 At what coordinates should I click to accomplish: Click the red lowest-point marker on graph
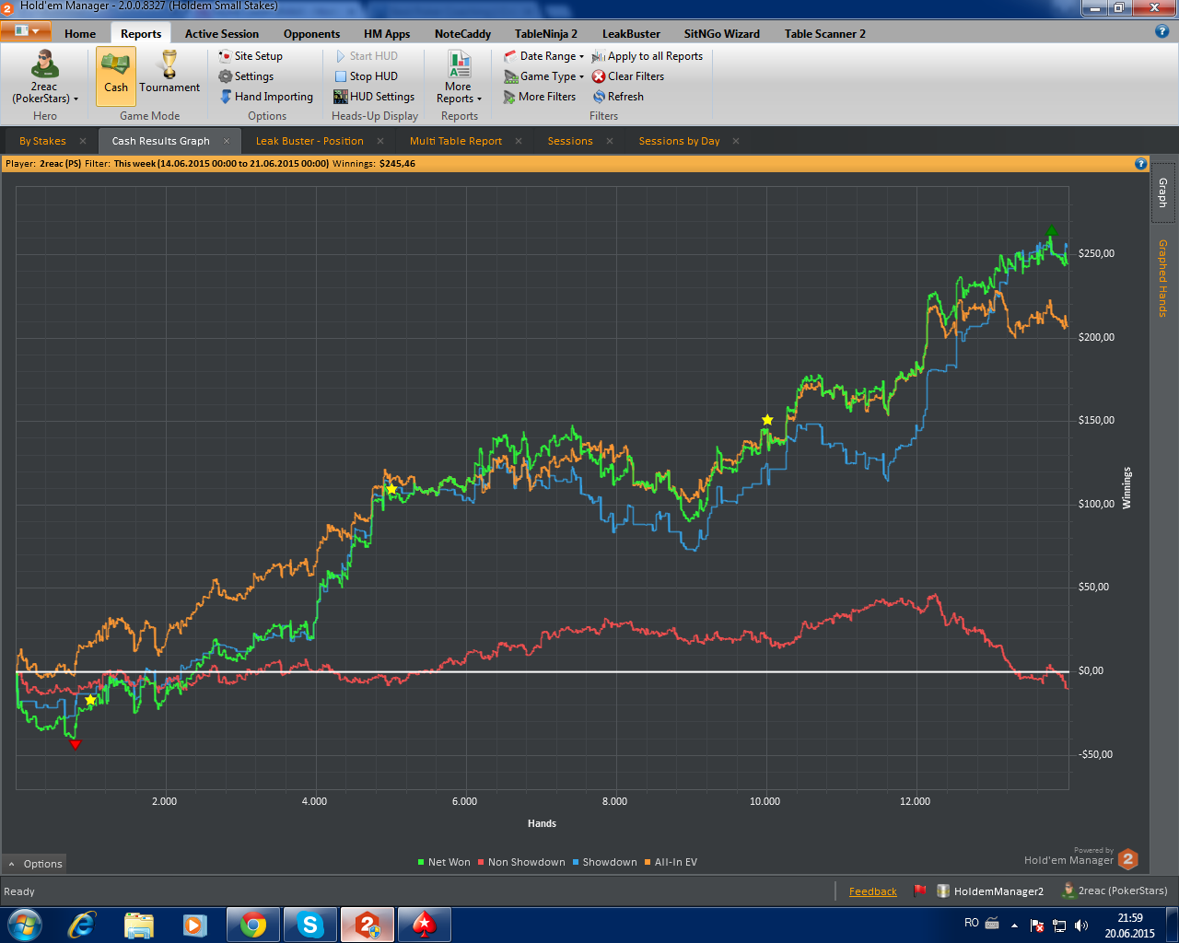click(x=76, y=744)
